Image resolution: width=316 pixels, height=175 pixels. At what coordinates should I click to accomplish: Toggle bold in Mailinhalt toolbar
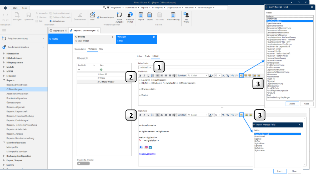coord(140,76)
